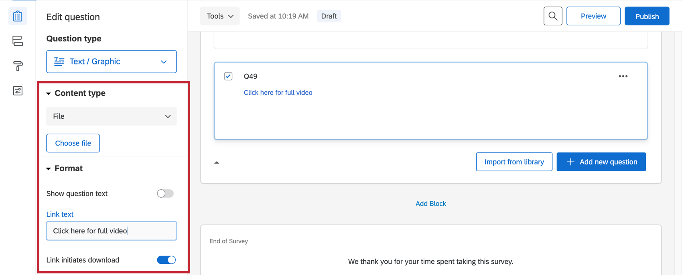Collapse the block with the arrow icon
Viewport: 682px width, 275px height.
click(217, 162)
